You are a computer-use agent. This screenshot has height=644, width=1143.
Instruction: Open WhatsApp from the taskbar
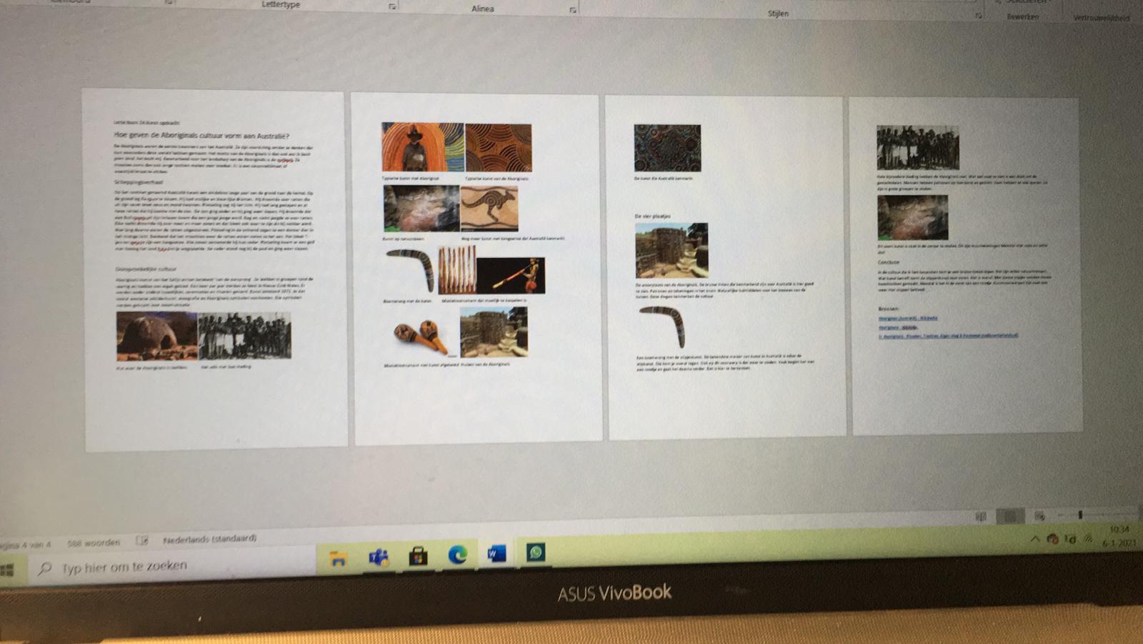pos(536,552)
